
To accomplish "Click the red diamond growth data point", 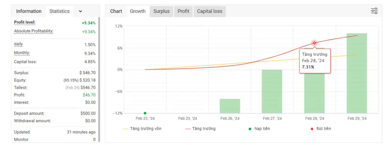I will [314, 43].
